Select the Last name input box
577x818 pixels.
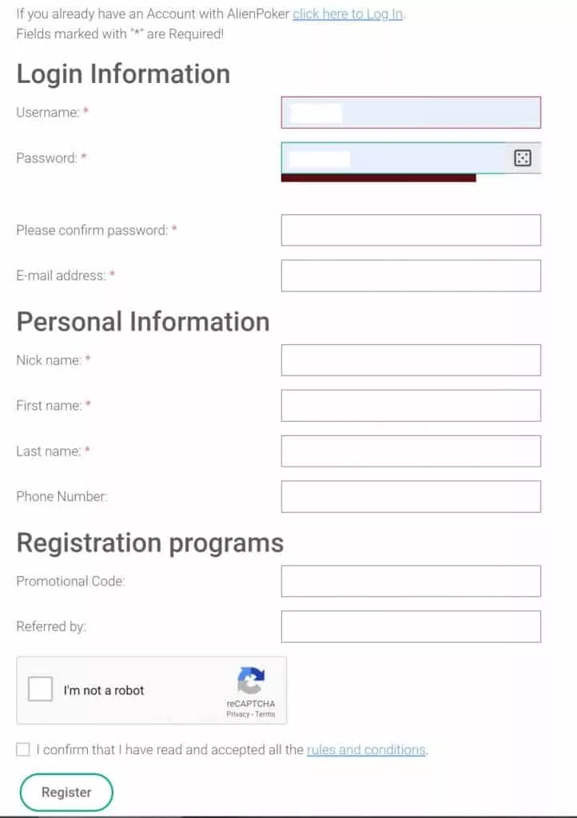click(x=411, y=451)
